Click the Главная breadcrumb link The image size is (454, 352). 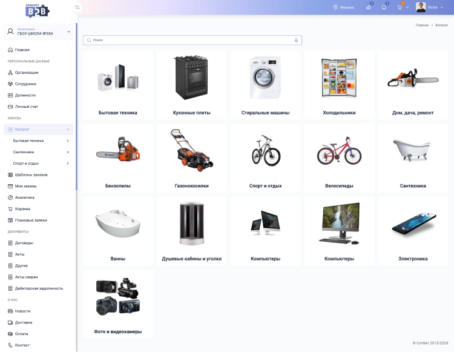pos(422,25)
